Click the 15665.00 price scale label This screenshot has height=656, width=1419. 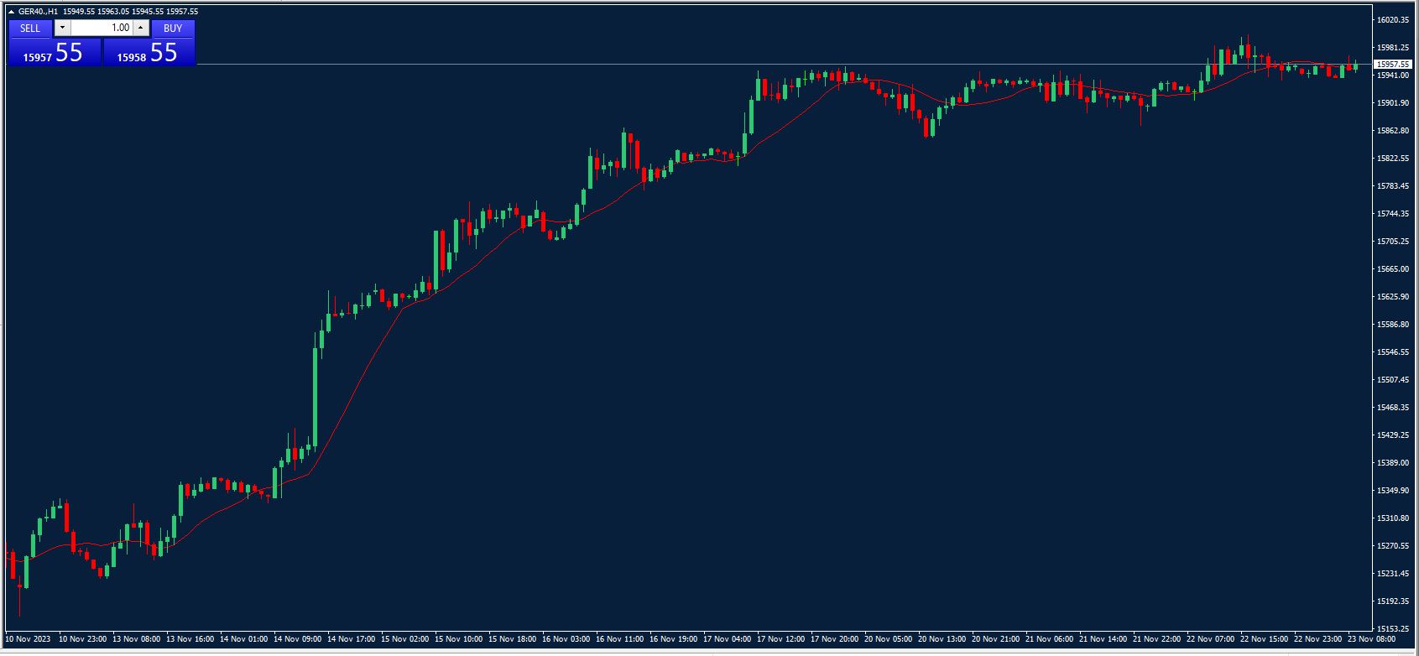[x=1393, y=269]
